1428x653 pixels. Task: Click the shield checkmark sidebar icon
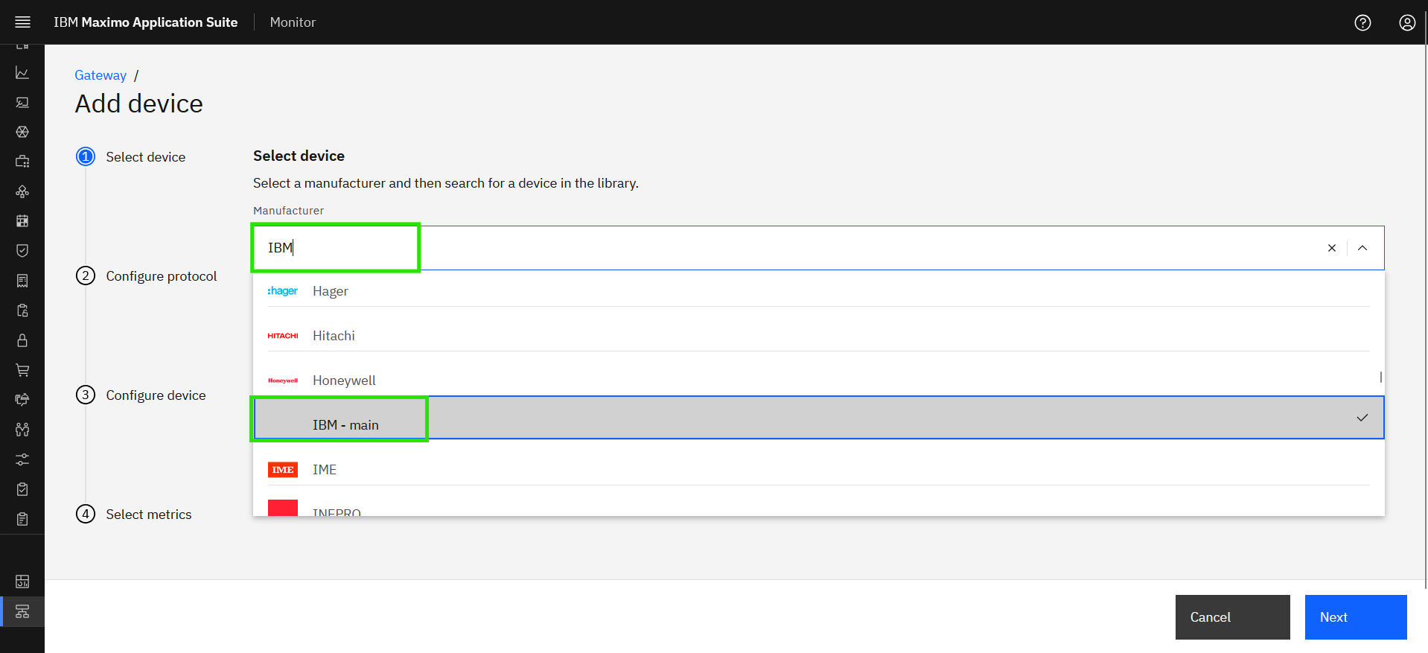22,251
